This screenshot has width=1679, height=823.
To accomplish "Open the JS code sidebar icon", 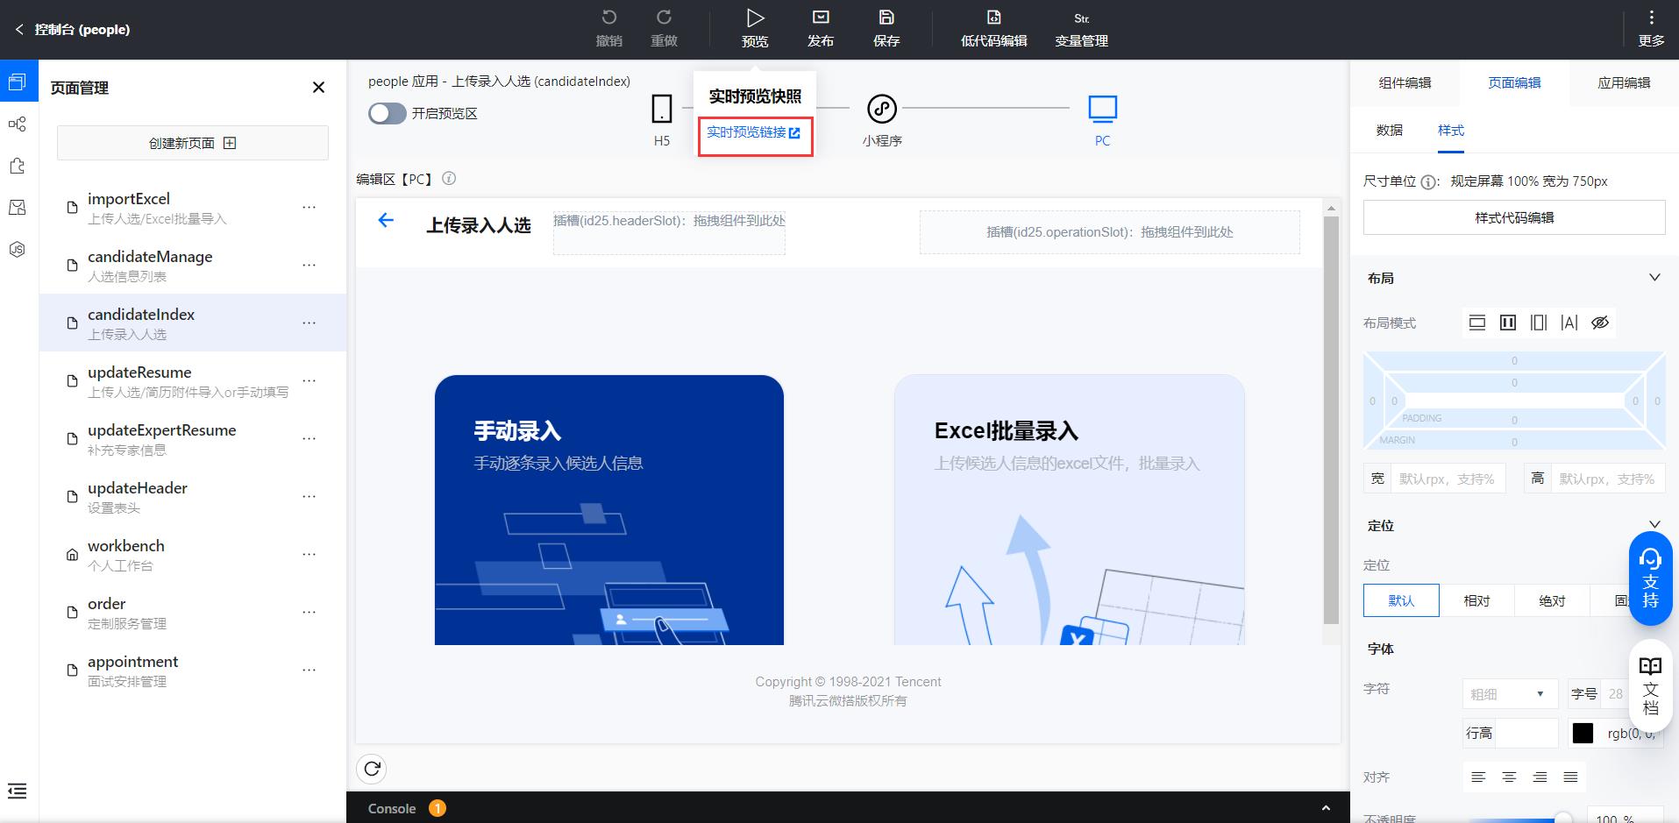I will [18, 250].
